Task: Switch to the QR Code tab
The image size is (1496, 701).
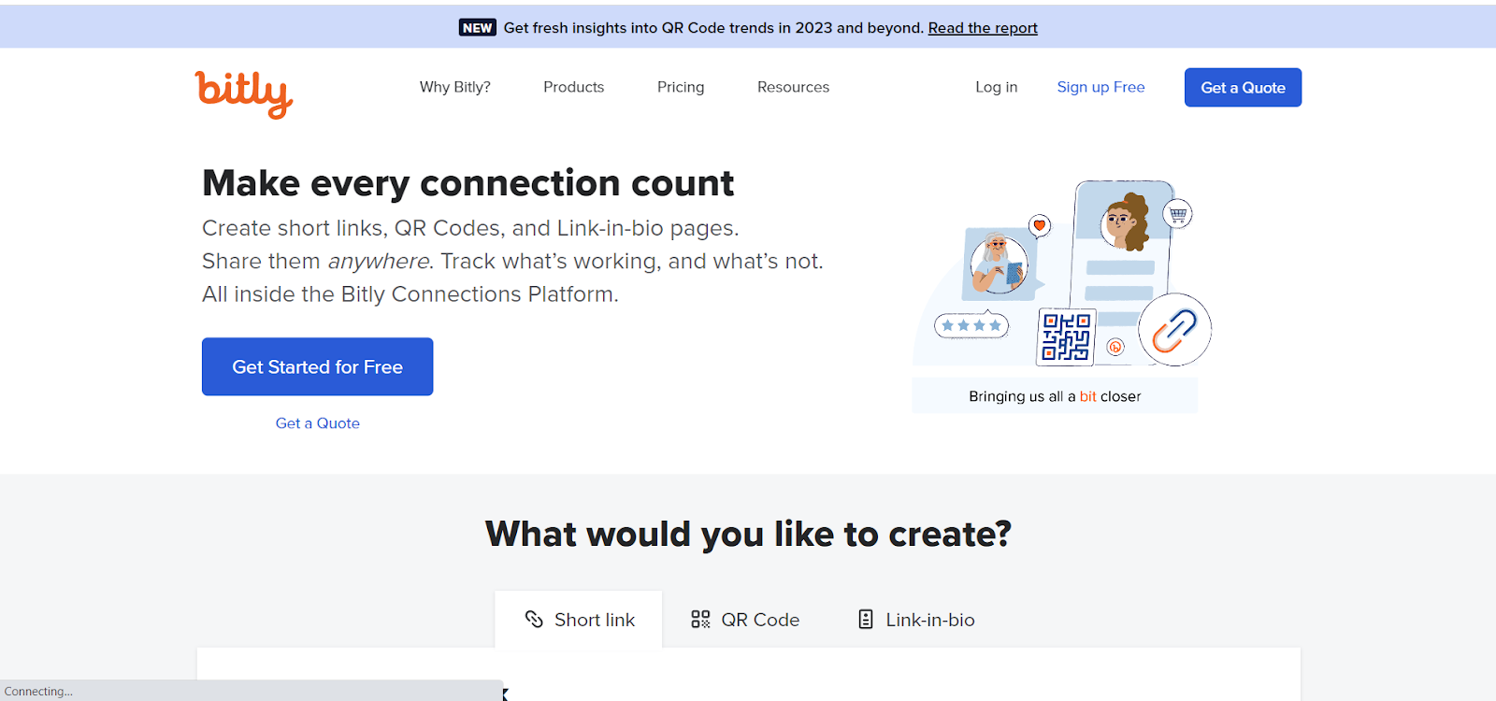Action: pos(745,619)
